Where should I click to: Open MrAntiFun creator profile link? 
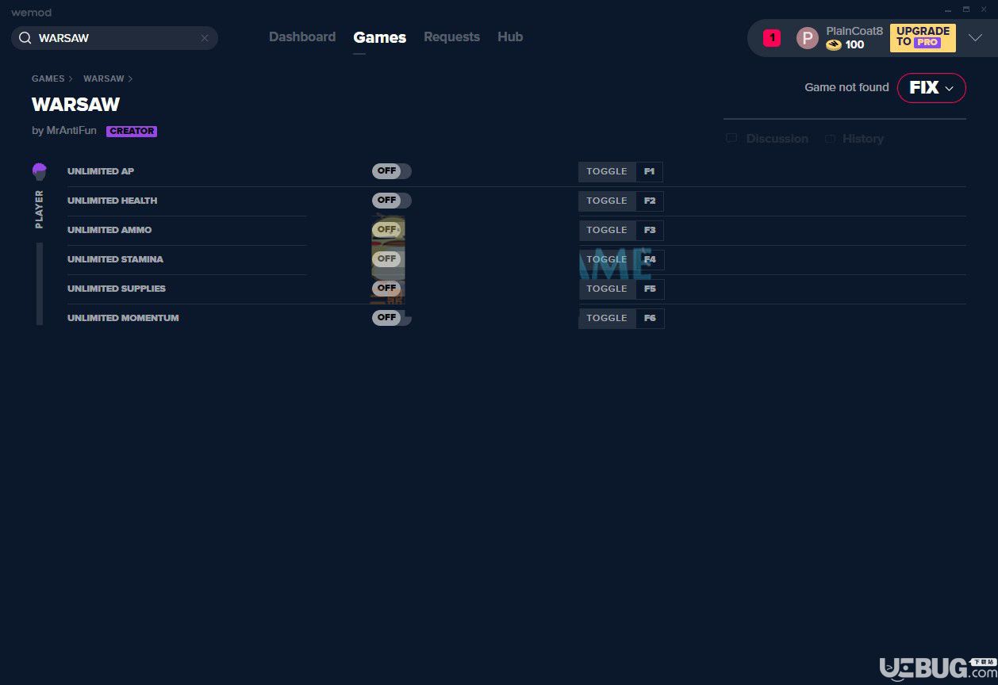tap(71, 131)
